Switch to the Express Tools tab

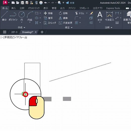pos(113,8)
